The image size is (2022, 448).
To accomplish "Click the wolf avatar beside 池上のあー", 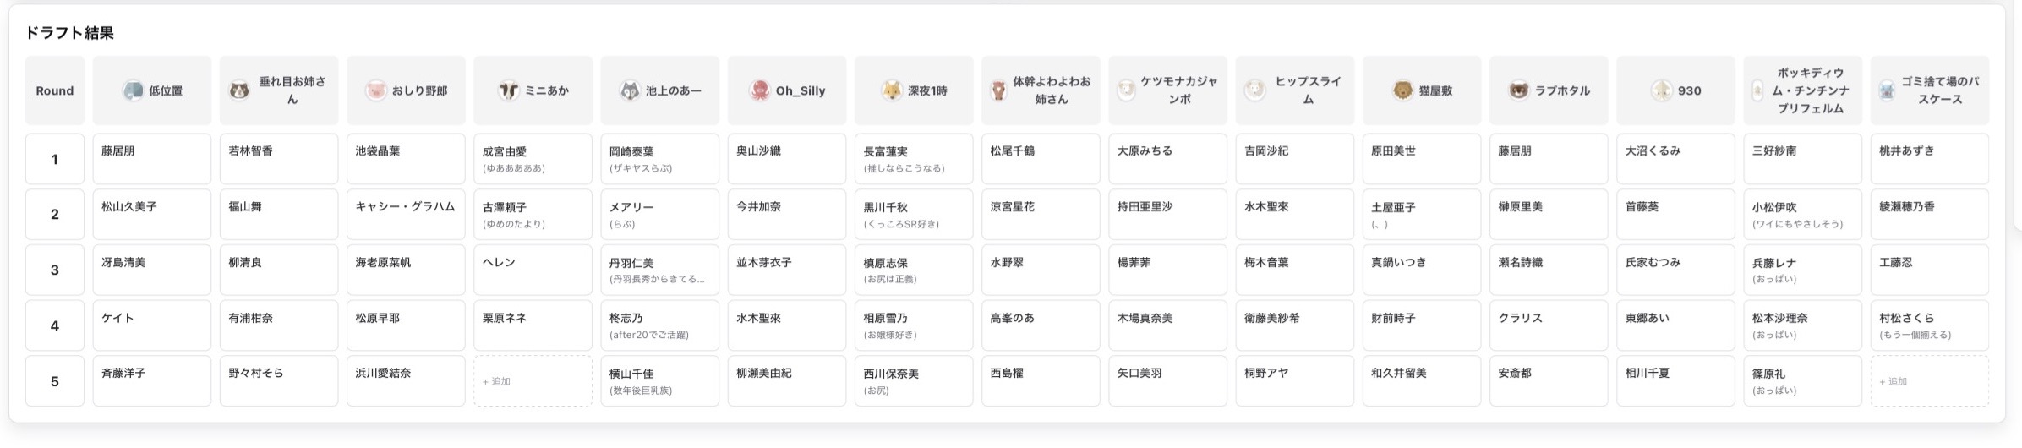I will click(x=630, y=90).
